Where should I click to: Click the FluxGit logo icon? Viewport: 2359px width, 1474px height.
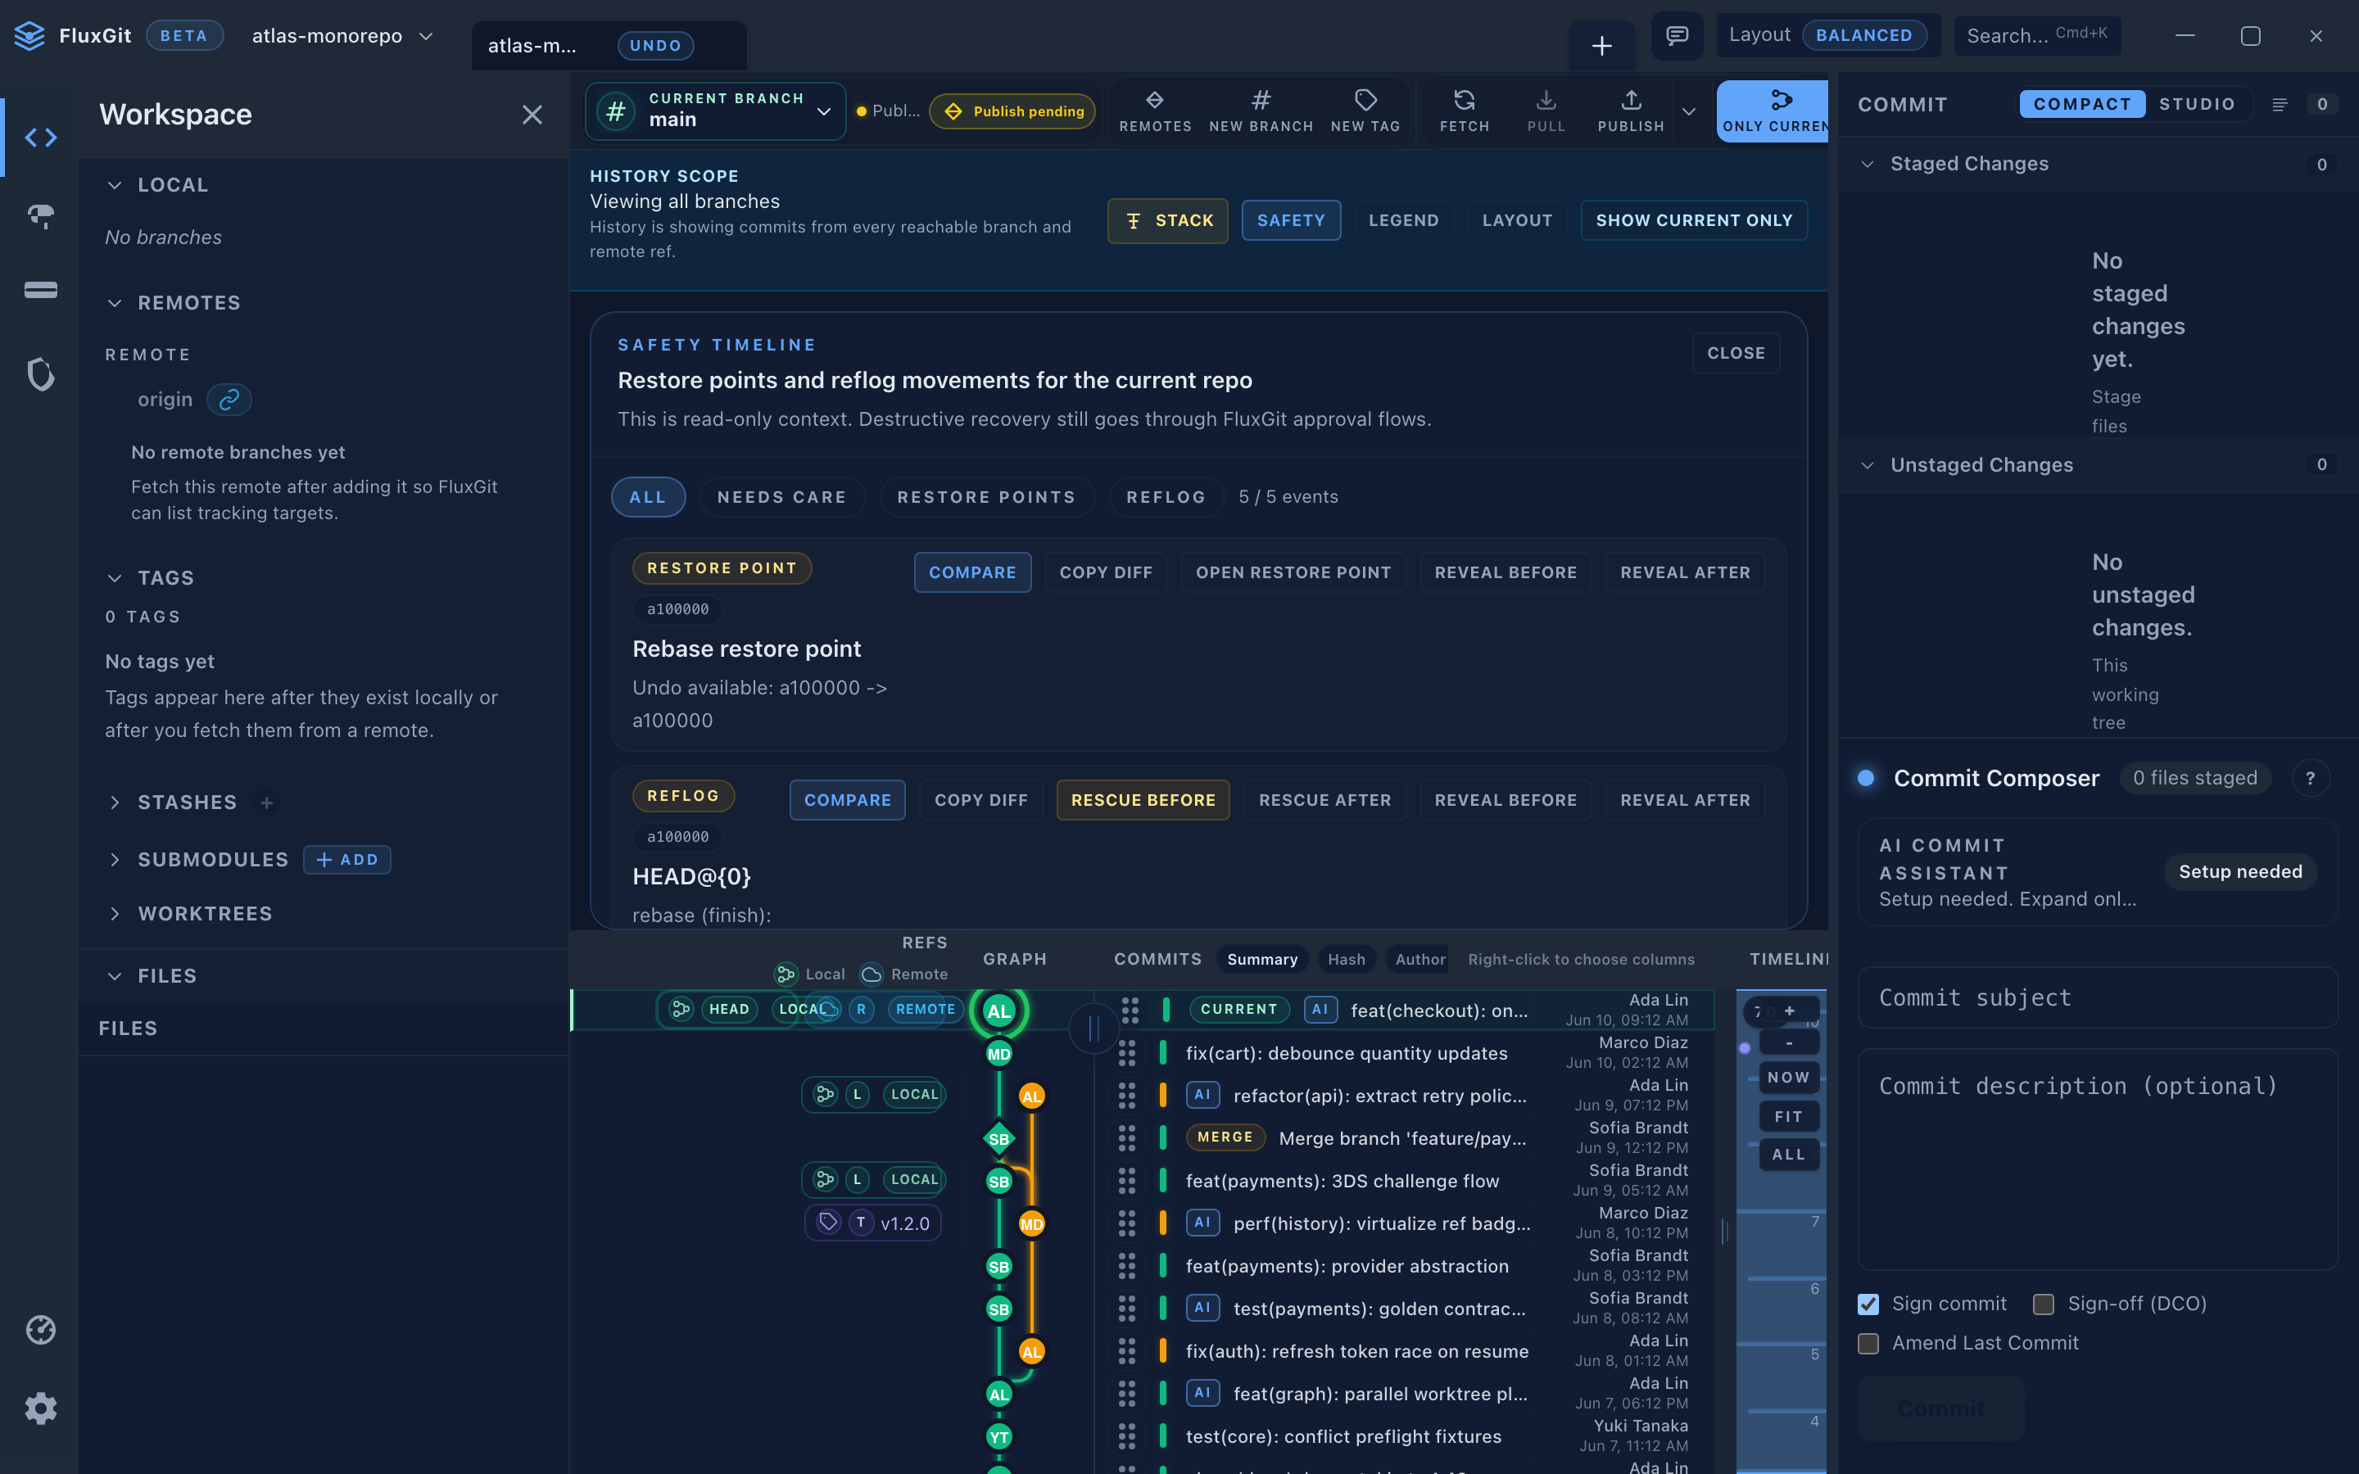pos(29,36)
